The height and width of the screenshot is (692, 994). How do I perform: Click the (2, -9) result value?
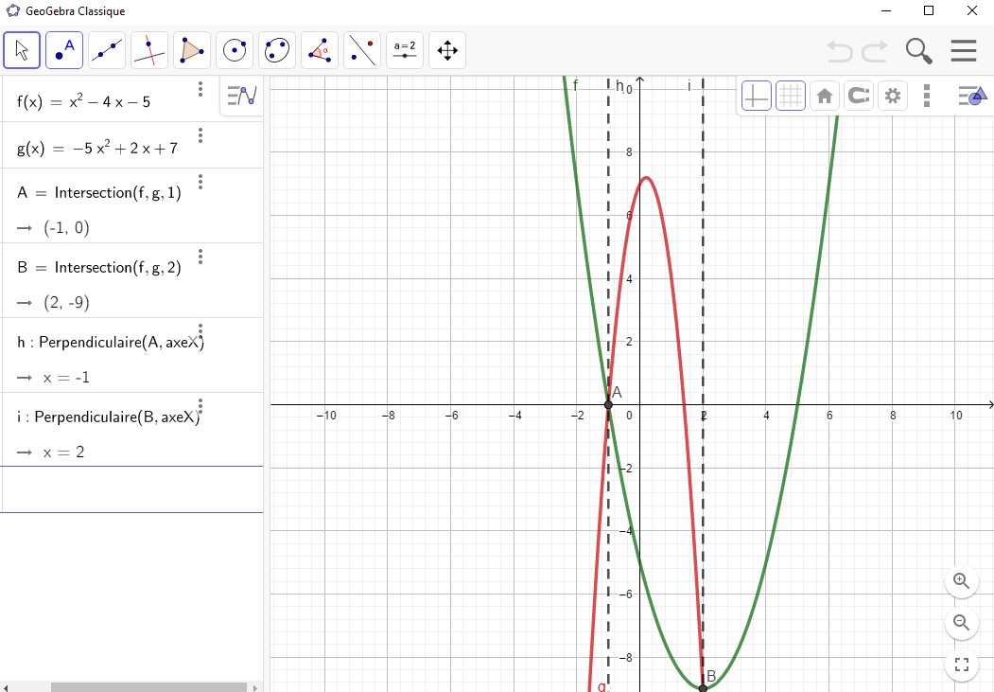pyautogui.click(x=66, y=303)
